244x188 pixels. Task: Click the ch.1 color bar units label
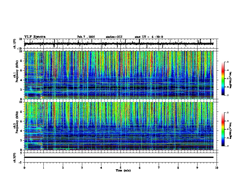tap(231, 80)
